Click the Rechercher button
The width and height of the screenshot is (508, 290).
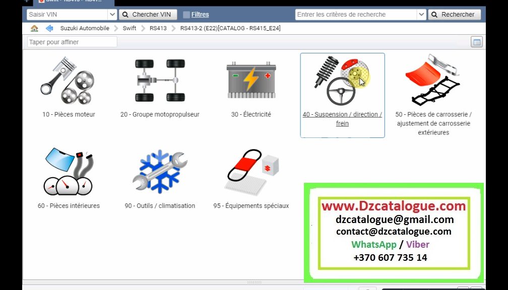[x=455, y=15]
